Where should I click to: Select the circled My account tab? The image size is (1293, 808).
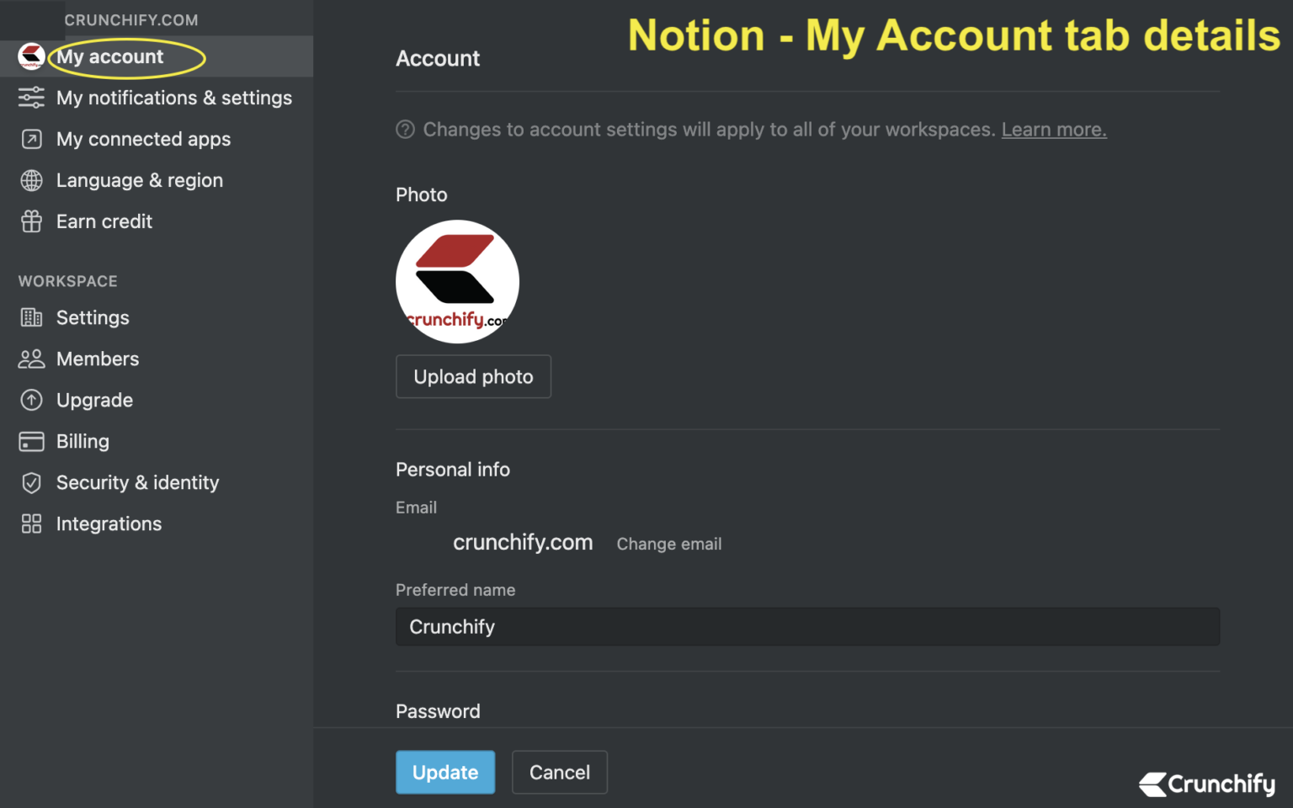point(109,56)
